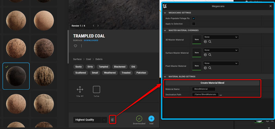Select the Treaded tag

point(126,73)
